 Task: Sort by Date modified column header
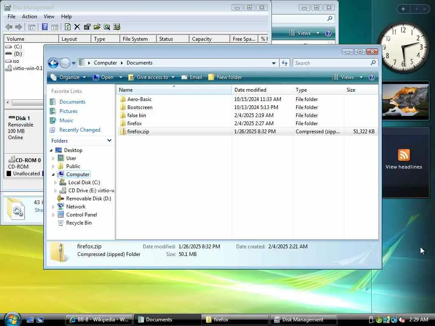263,90
